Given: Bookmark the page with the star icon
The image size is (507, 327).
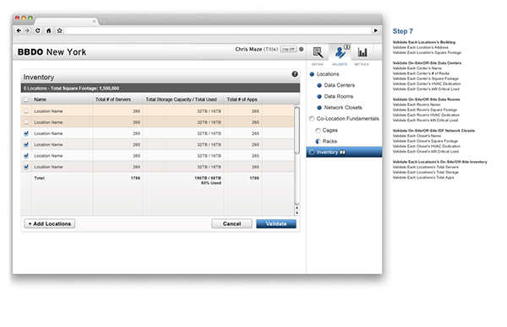Looking at the screenshot, I should 59,30.
